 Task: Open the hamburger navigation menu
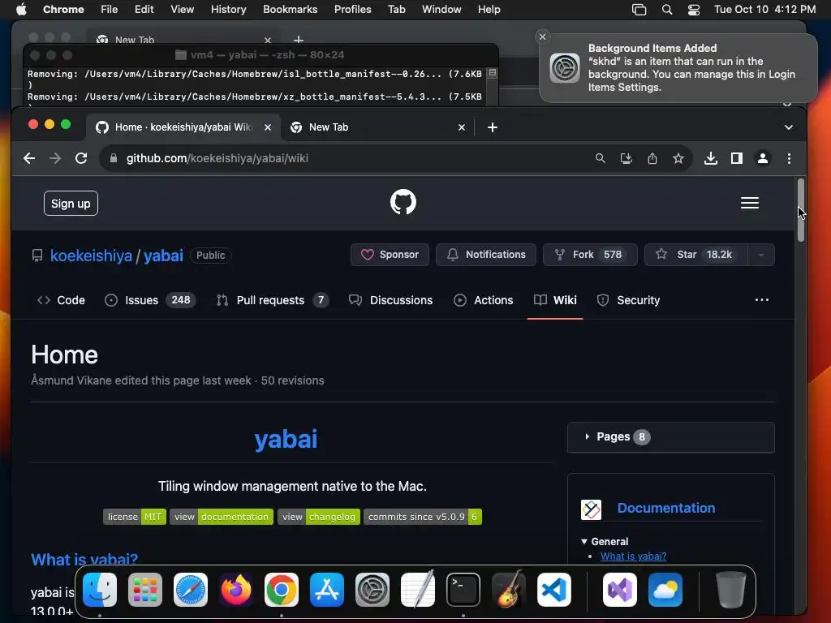click(x=749, y=203)
